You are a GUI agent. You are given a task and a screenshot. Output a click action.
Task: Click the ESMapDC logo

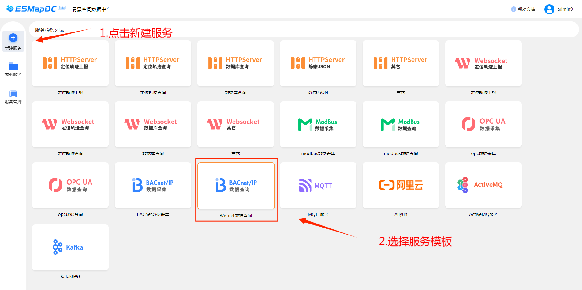pyautogui.click(x=31, y=9)
